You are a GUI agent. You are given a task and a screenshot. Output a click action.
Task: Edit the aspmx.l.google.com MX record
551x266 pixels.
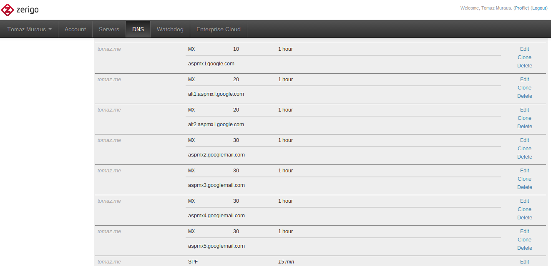click(x=524, y=49)
